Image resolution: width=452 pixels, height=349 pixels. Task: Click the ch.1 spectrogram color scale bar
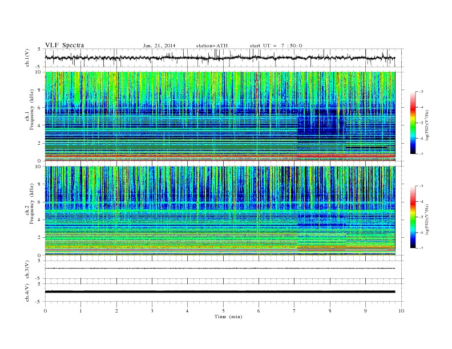click(x=413, y=123)
